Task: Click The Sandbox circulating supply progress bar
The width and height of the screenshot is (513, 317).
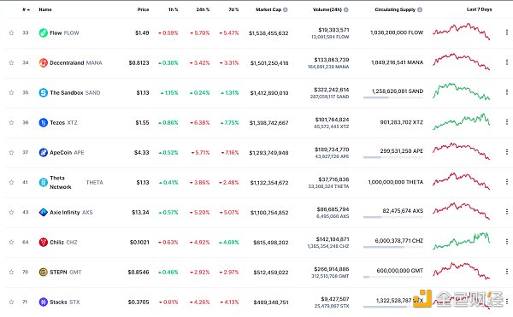Action: click(393, 97)
